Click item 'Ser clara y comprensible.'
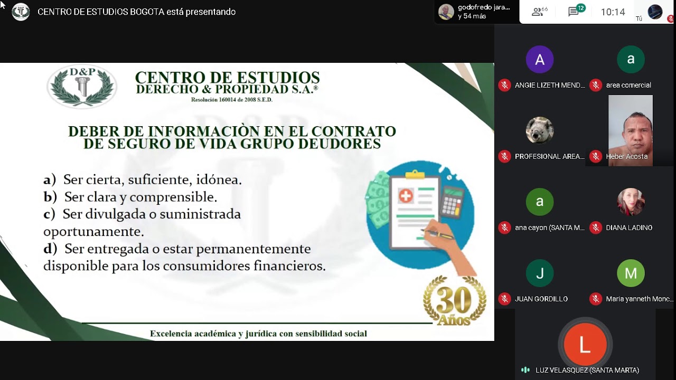 [x=140, y=197]
